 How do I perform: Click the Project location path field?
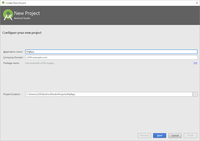[x=109, y=94]
